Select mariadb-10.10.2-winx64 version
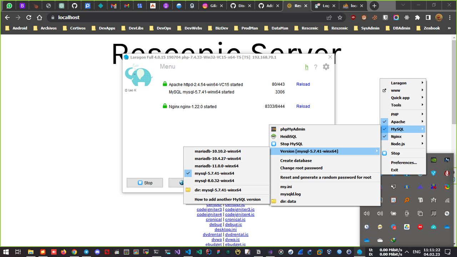 tap(226, 151)
